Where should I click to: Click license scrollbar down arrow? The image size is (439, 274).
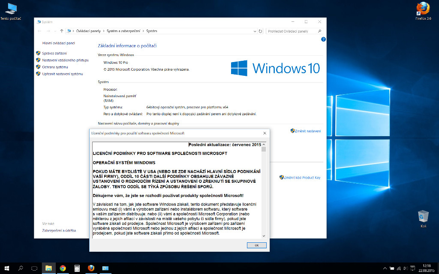[264, 236]
